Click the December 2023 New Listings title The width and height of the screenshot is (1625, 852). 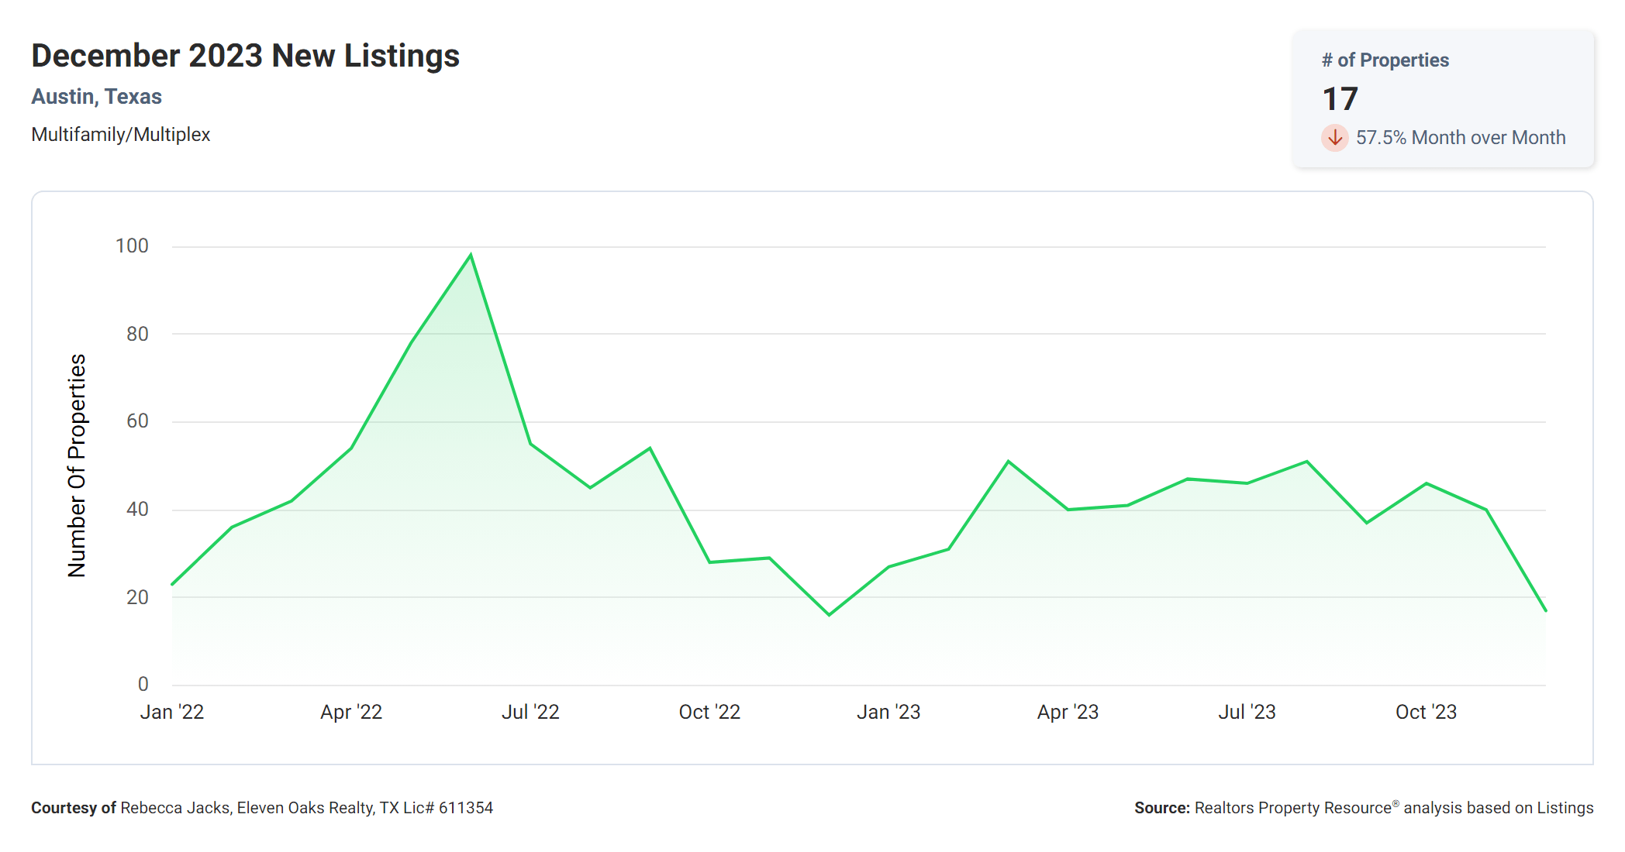pos(245,56)
